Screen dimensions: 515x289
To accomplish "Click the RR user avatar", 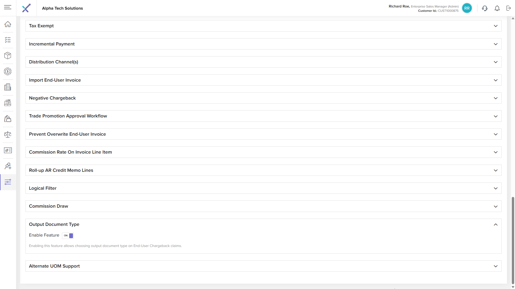I will 467,8.
